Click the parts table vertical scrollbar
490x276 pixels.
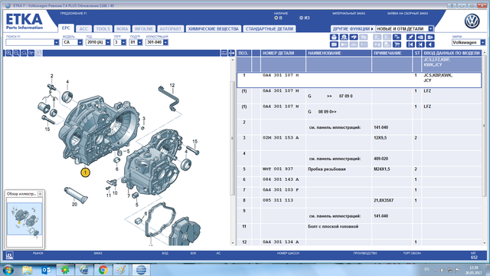tap(484, 147)
